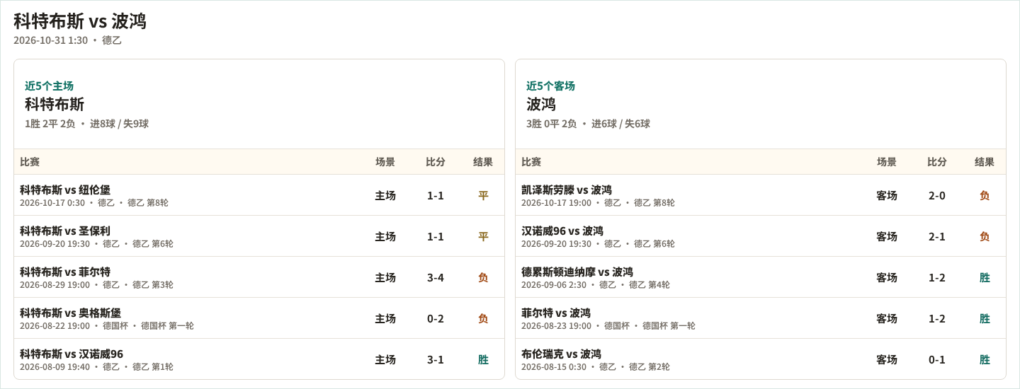Screen dimensions: 1020x389
Task: Click the 比赛 column header in the 科特布斯 table
Action: (30, 162)
